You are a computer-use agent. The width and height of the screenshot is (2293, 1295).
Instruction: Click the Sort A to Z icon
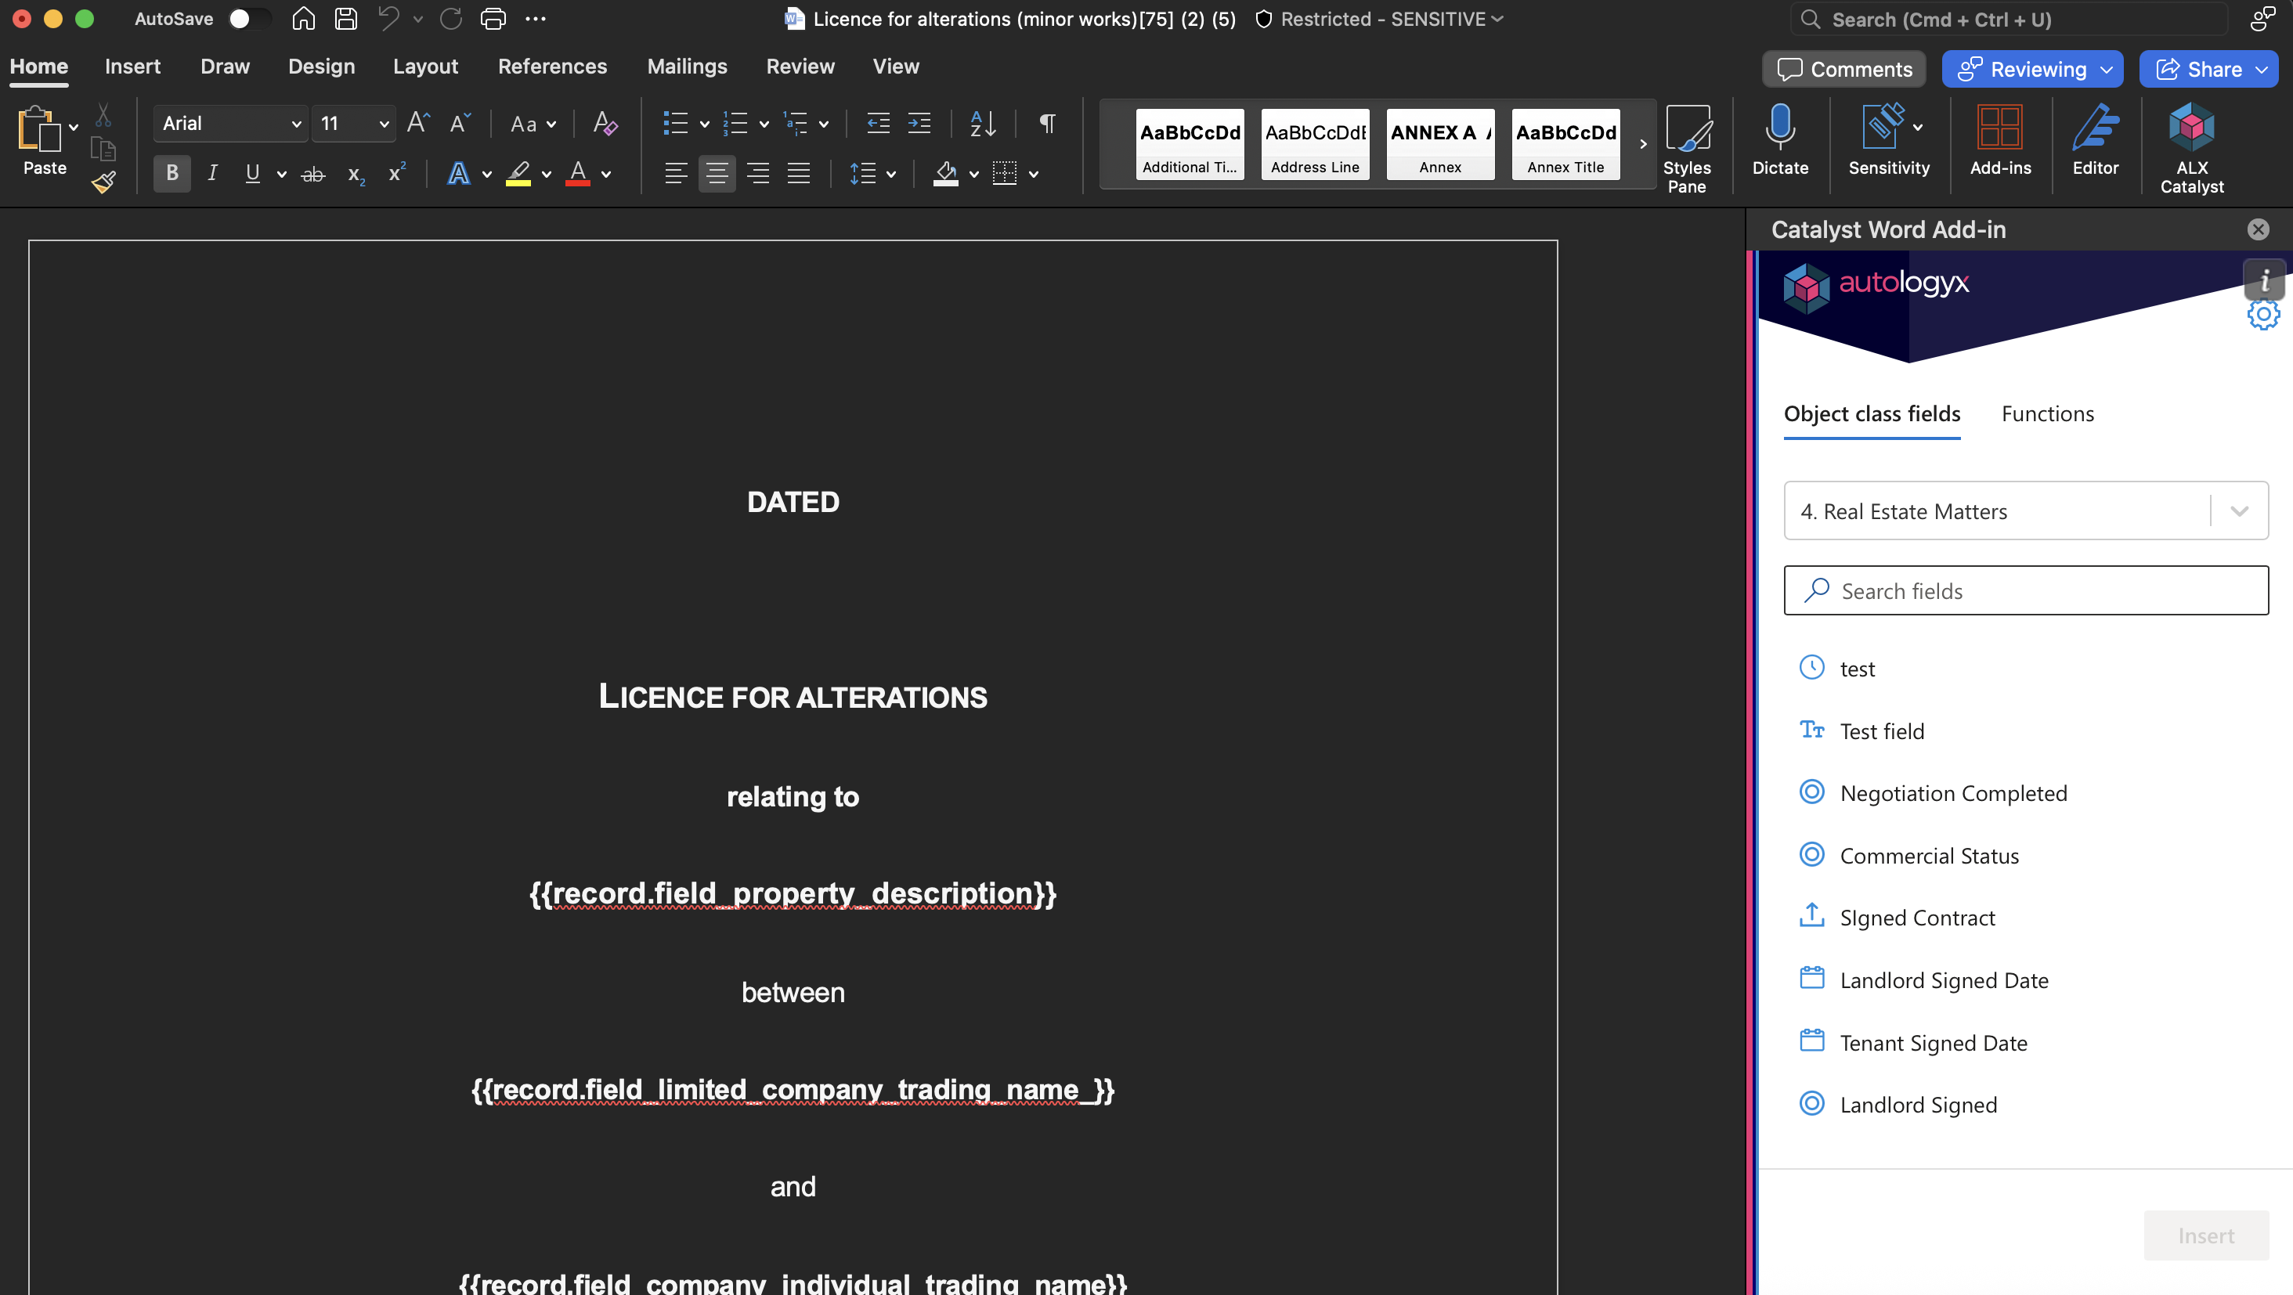[x=982, y=123]
